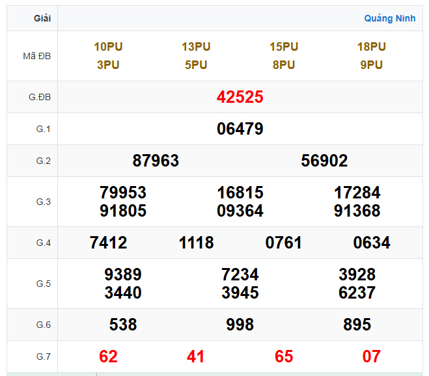Click the G.ĐB row label

(40, 98)
